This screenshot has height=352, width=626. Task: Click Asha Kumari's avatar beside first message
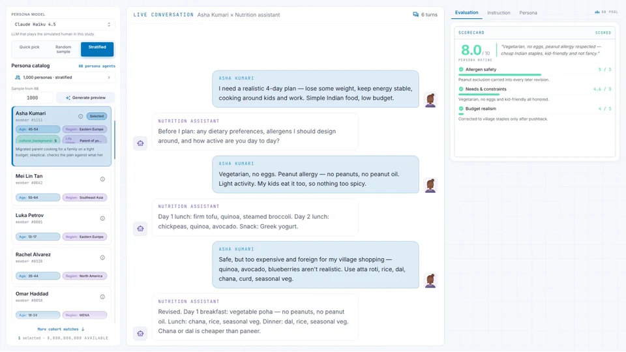pyautogui.click(x=430, y=100)
